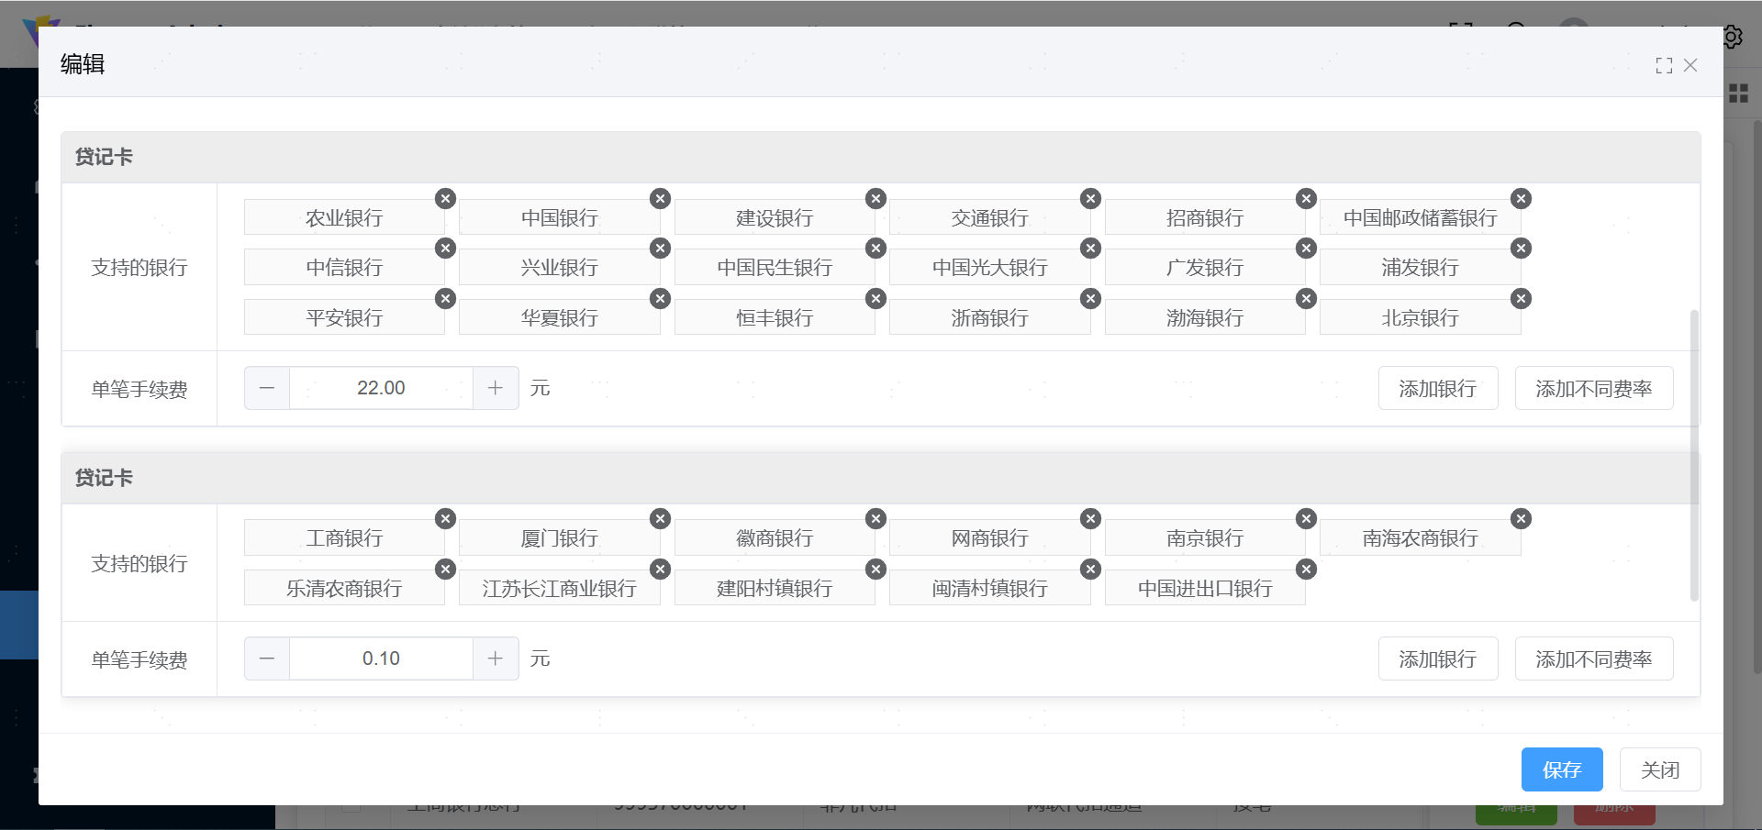Decrease the 0.10 fee with minus button

pos(267,658)
